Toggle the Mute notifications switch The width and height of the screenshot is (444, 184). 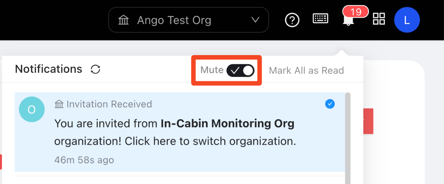pos(240,70)
